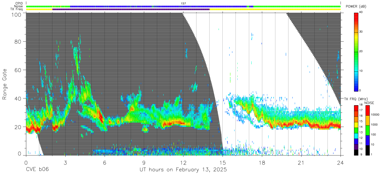Click the TX Freq row label
This screenshot has width=383, height=176.
[17, 9]
